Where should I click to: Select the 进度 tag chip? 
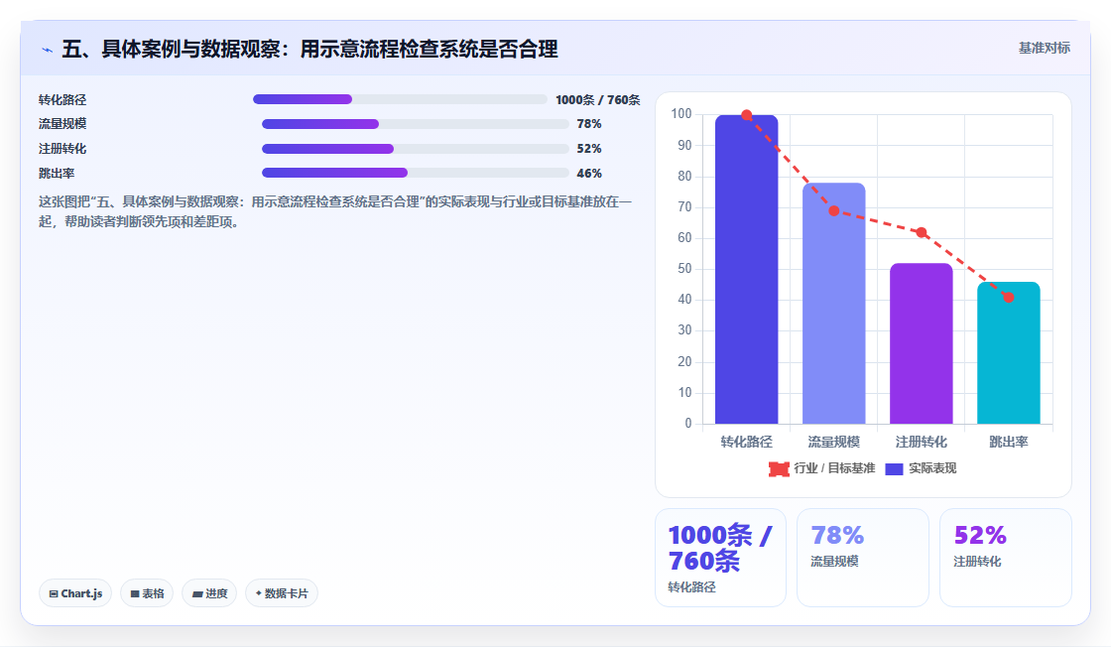(209, 593)
